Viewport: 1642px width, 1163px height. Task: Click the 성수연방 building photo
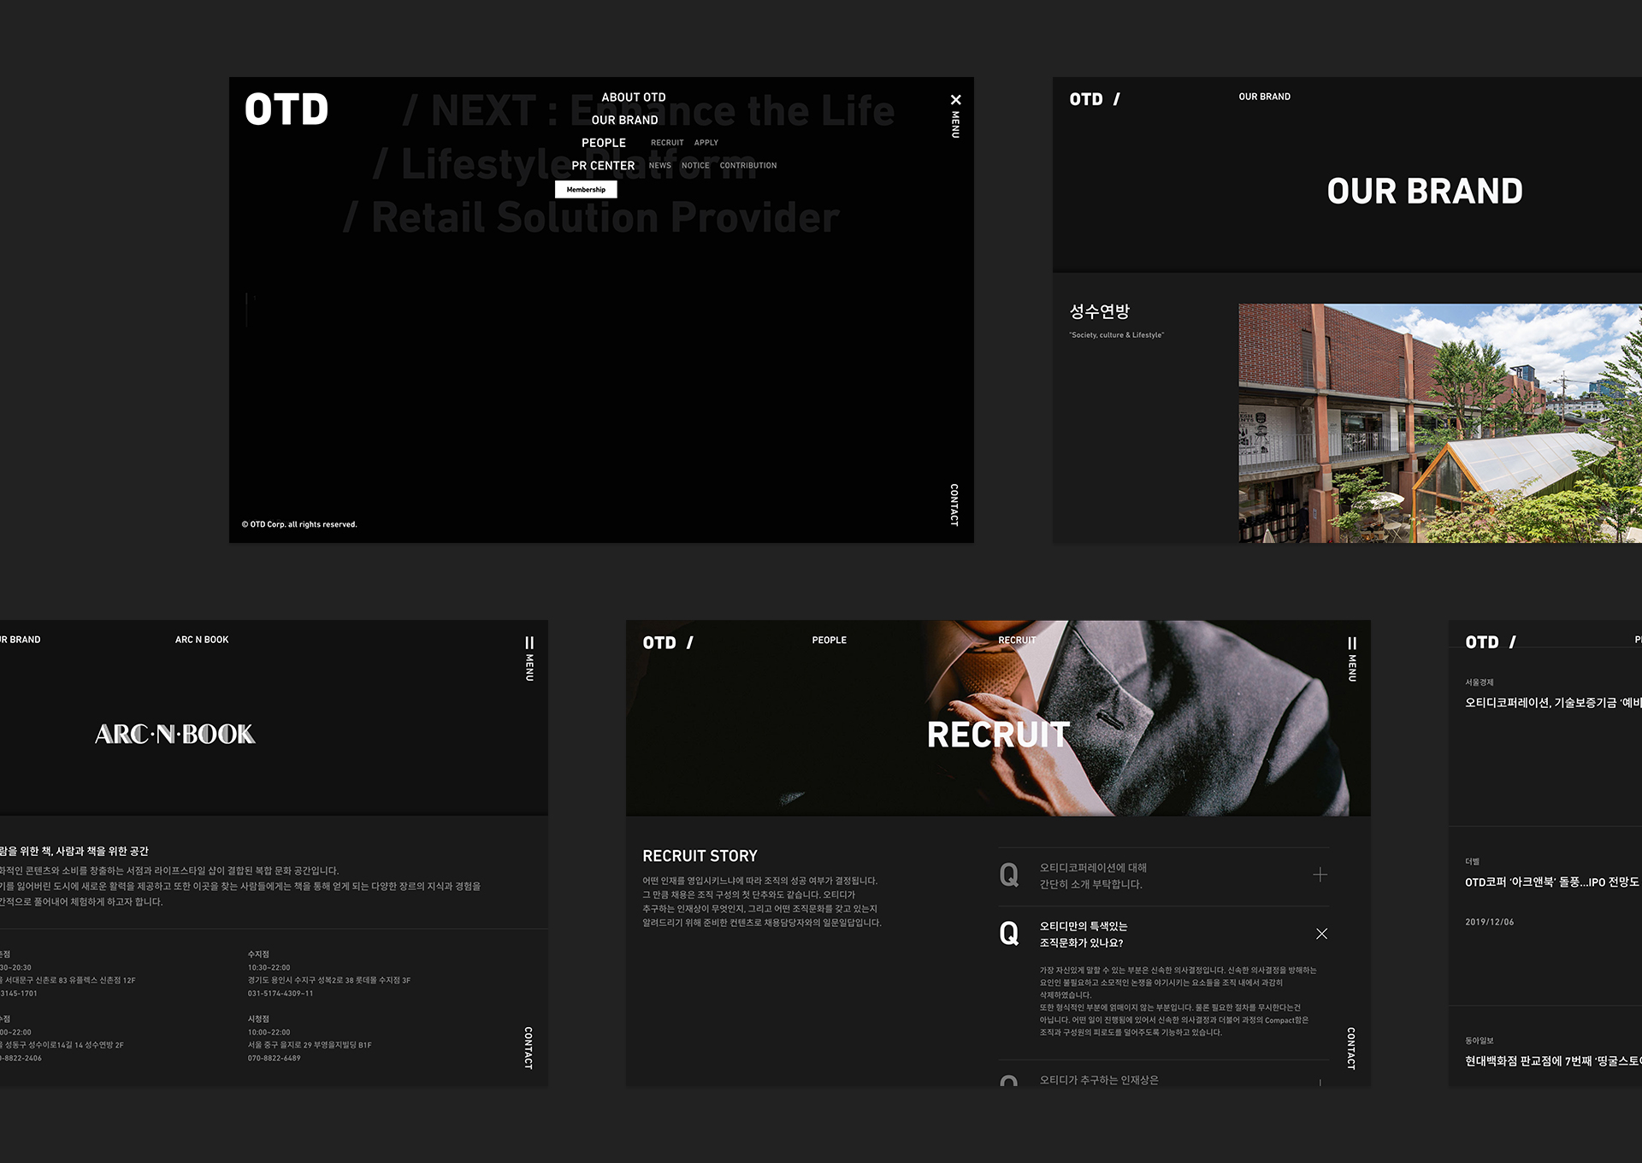(1439, 423)
